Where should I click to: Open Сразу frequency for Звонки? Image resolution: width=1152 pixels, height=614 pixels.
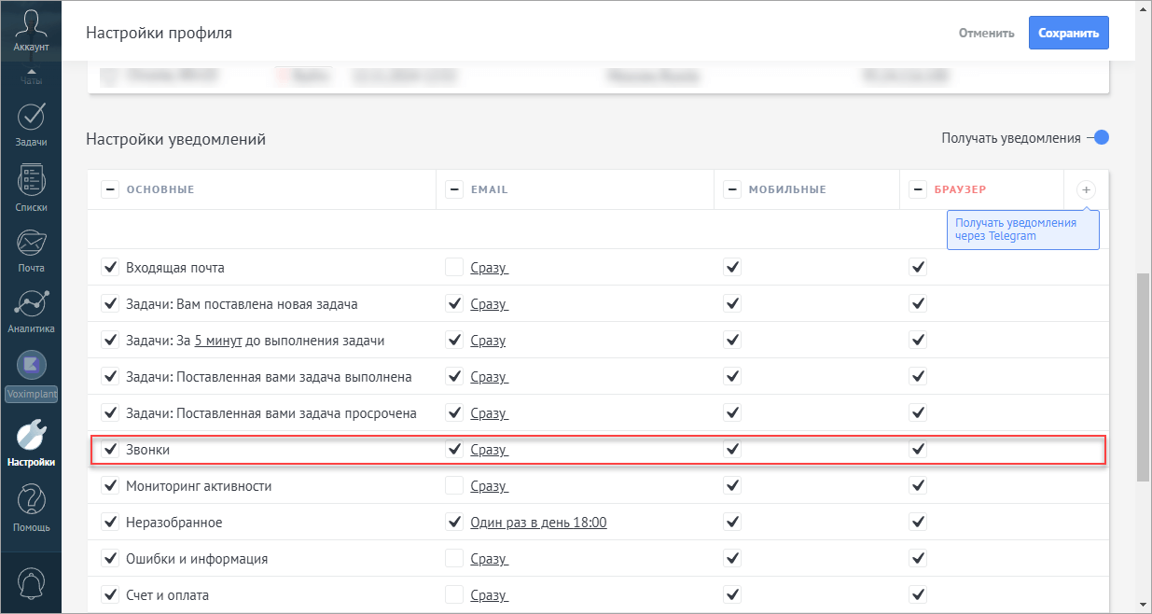pyautogui.click(x=489, y=450)
